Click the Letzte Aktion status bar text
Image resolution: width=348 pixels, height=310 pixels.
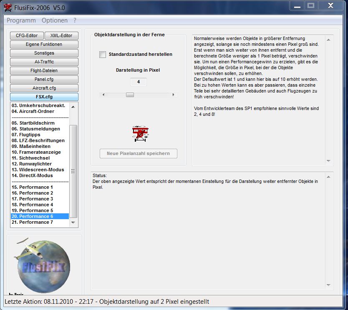click(x=107, y=302)
